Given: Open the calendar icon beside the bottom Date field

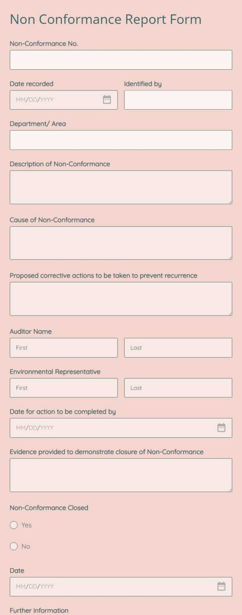Looking at the screenshot, I should (221, 586).
